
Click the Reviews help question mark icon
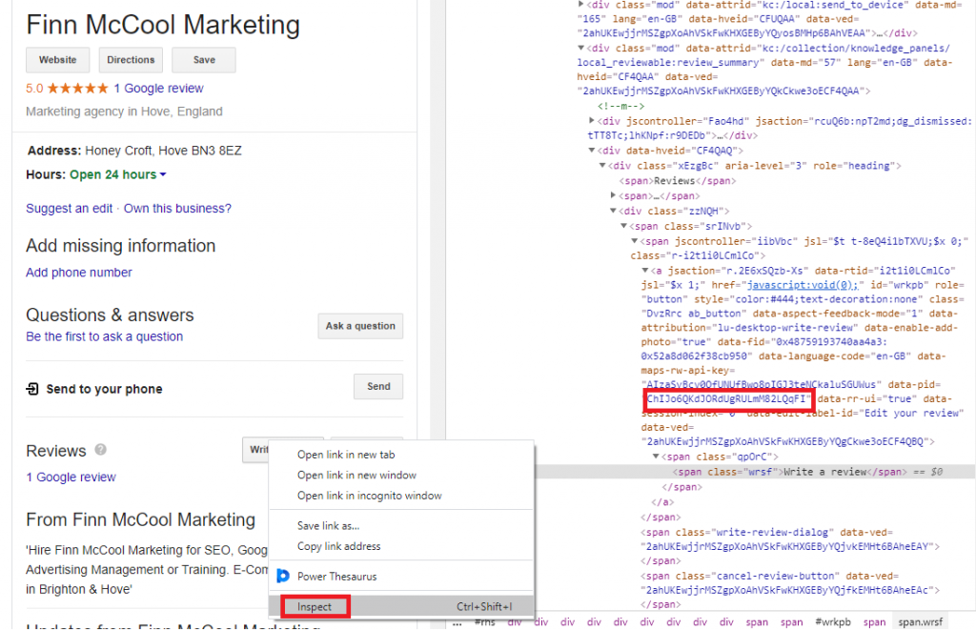[x=100, y=450]
